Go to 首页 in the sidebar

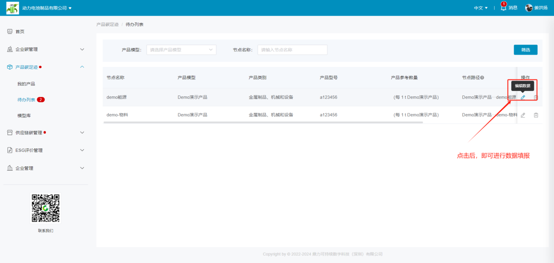(x=20, y=32)
